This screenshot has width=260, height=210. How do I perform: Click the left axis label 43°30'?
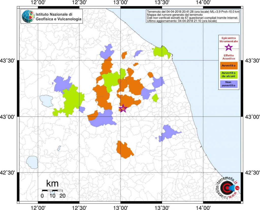tap(8, 61)
